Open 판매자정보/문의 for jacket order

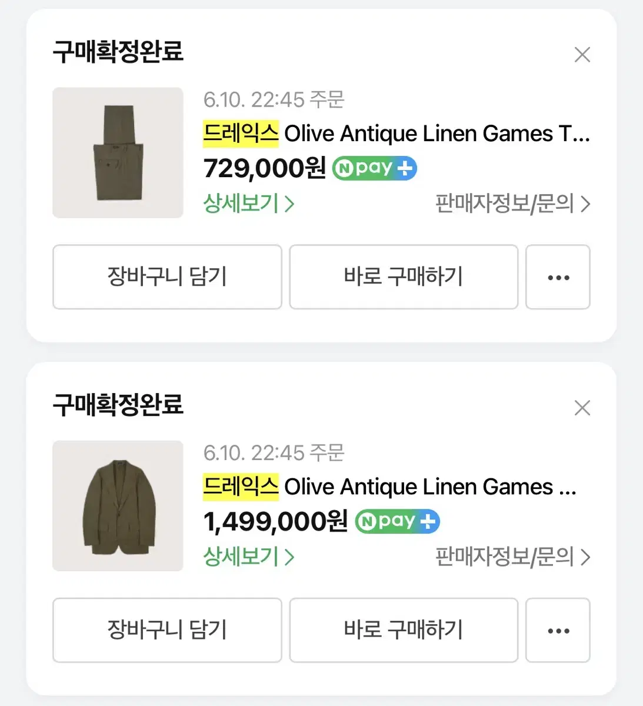tap(512, 557)
